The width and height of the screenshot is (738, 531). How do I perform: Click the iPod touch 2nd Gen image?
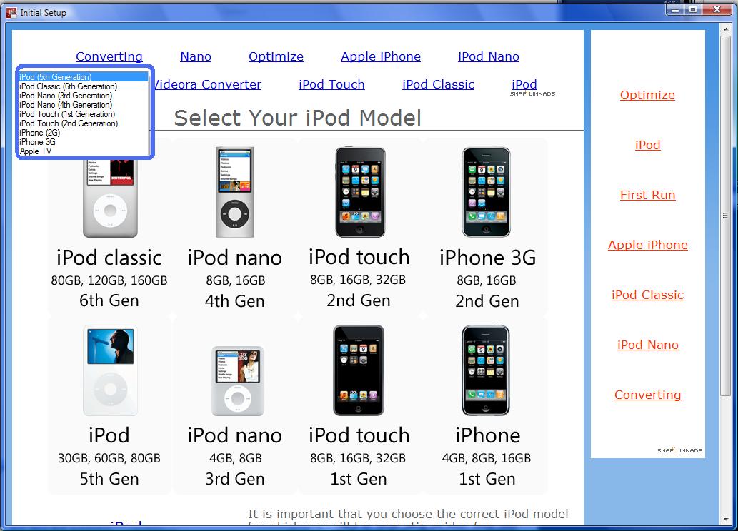(x=360, y=192)
